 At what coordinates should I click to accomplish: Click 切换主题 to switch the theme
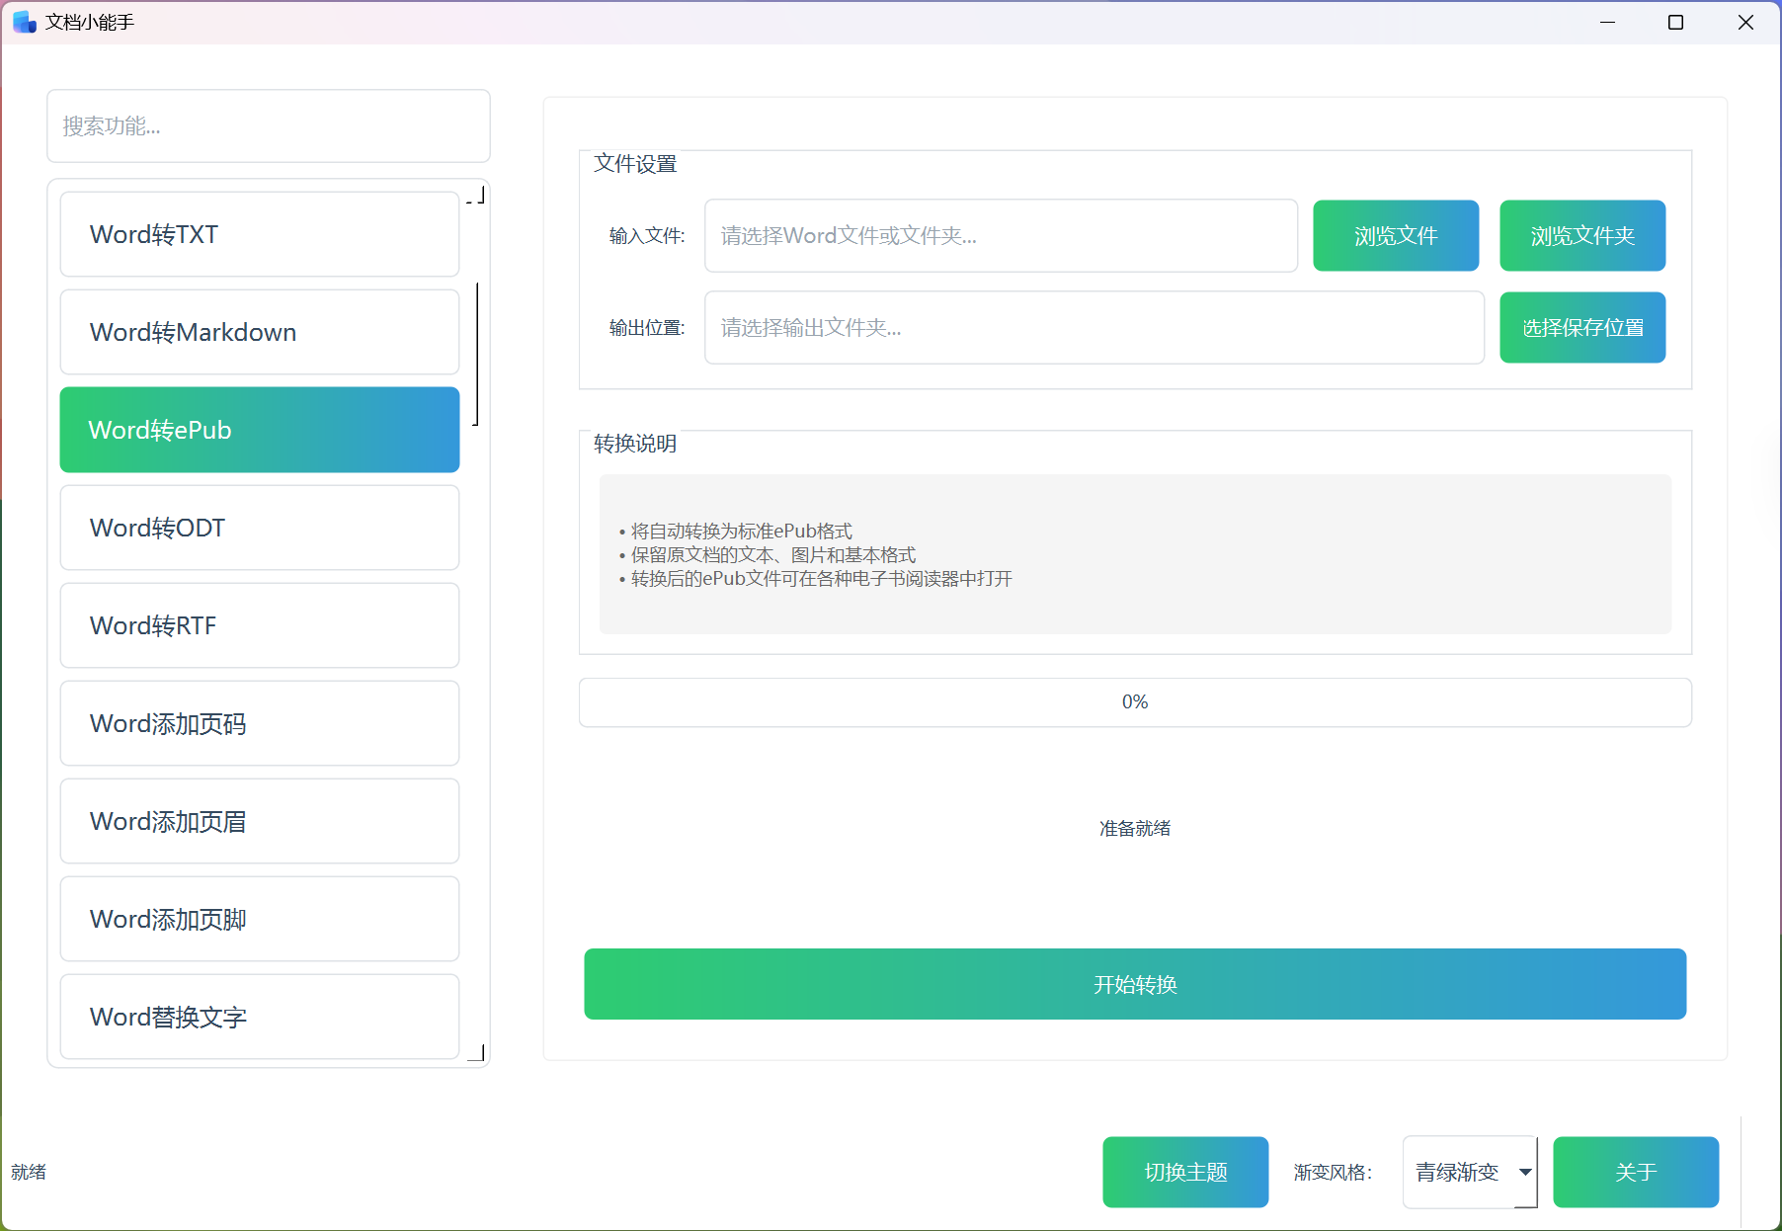click(x=1184, y=1172)
